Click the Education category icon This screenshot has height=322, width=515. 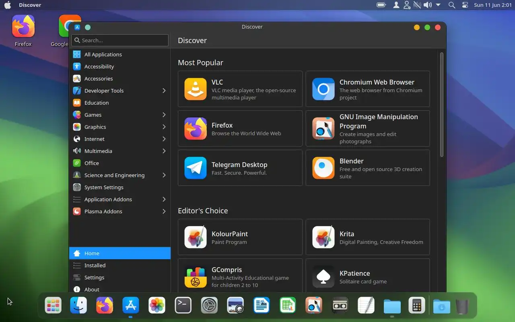click(77, 103)
